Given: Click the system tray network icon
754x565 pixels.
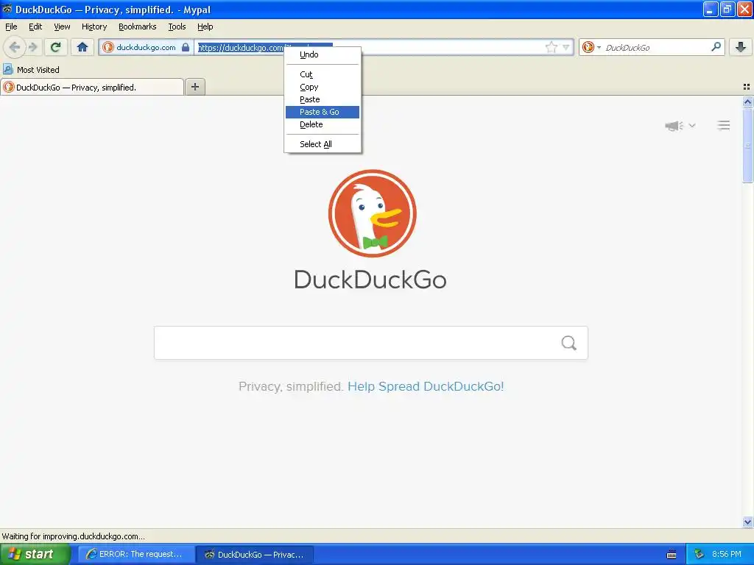Looking at the screenshot, I should 700,554.
